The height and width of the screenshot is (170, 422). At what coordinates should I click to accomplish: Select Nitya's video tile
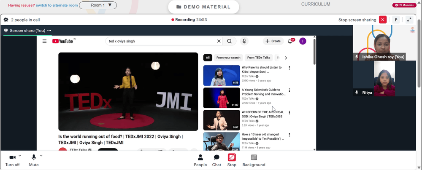coord(384,78)
